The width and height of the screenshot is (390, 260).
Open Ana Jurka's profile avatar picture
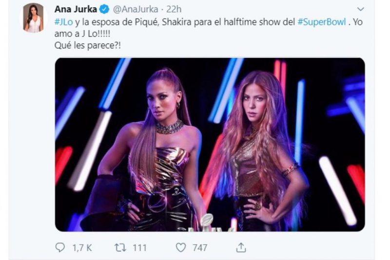coord(34,18)
